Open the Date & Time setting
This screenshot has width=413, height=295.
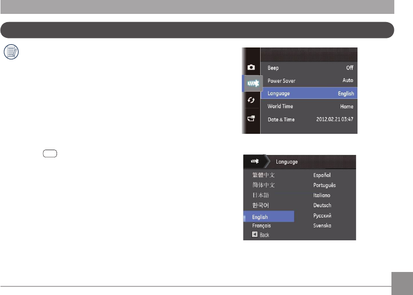tap(309, 119)
